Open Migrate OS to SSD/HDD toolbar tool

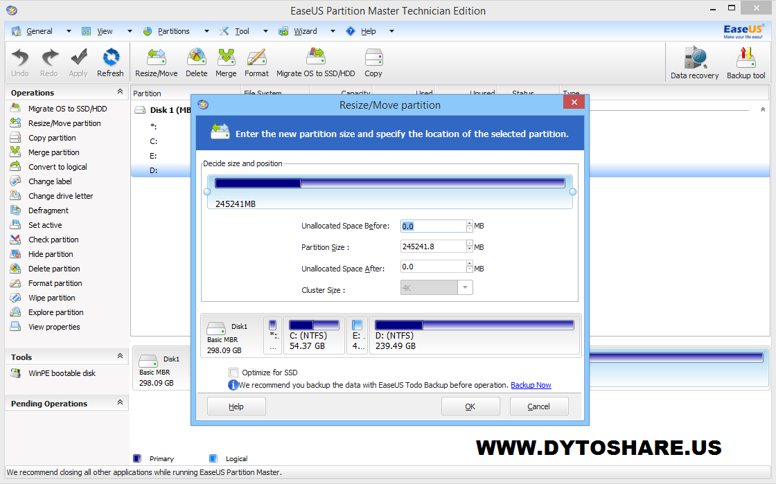316,62
